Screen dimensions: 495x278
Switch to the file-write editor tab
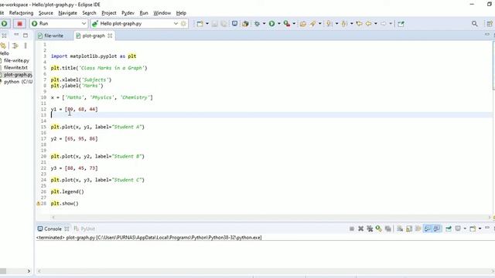pyautogui.click(x=53, y=36)
